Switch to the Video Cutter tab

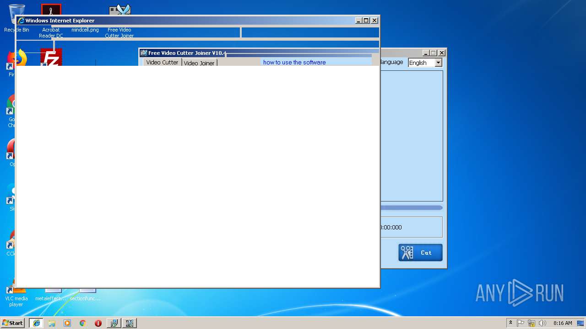point(163,62)
